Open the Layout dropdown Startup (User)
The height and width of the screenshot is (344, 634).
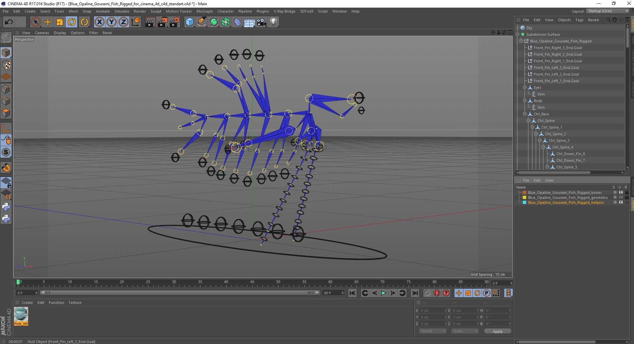click(608, 11)
